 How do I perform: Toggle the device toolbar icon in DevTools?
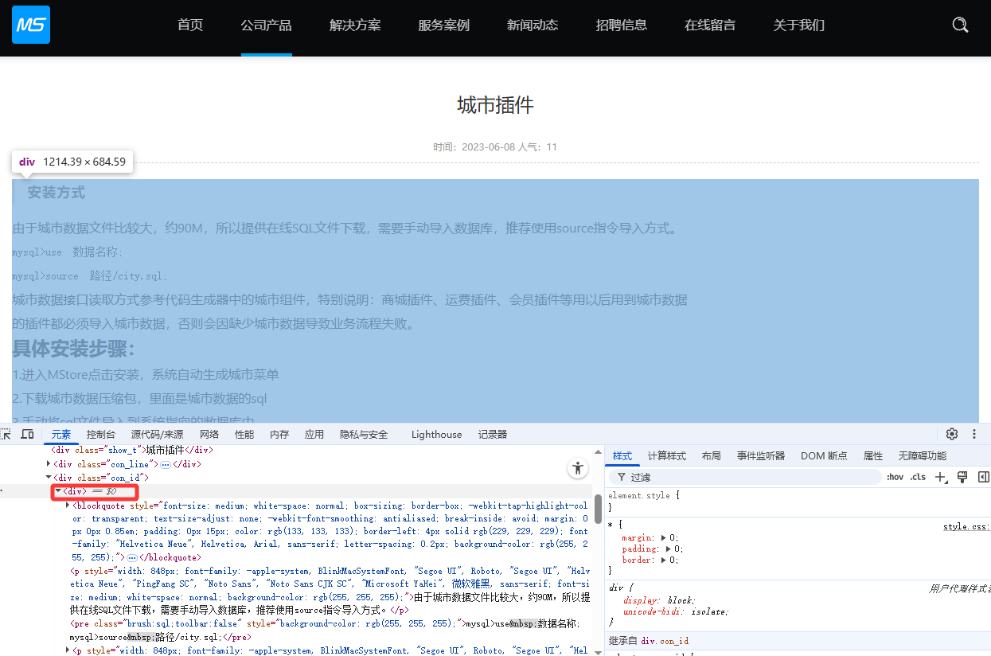27,434
